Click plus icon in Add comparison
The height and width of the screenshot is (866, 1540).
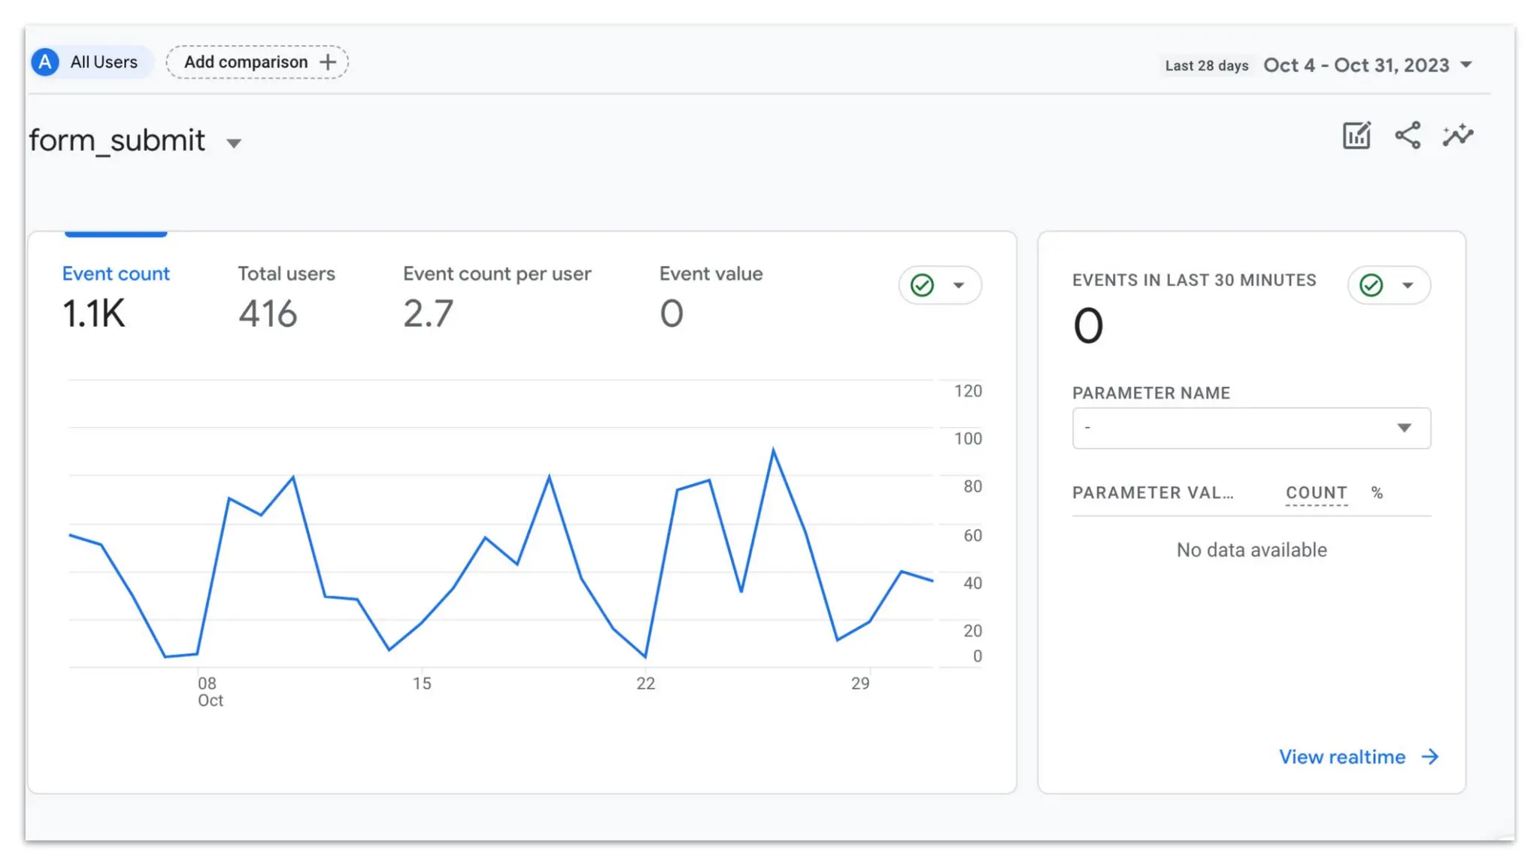(x=328, y=62)
